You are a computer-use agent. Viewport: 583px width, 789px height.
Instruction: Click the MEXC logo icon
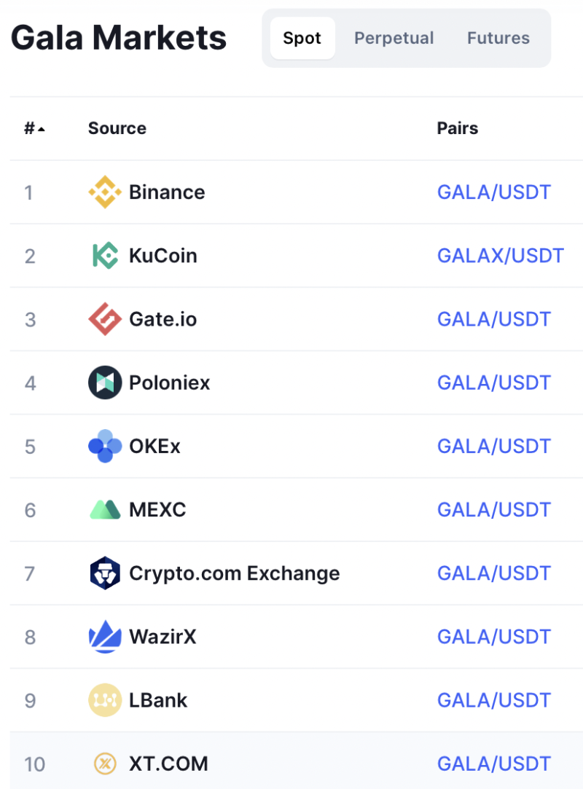pyautogui.click(x=105, y=509)
